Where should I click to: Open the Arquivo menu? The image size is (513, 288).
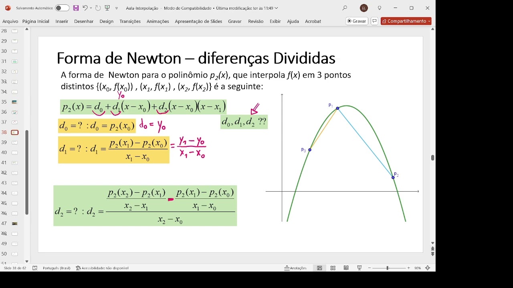[10, 21]
